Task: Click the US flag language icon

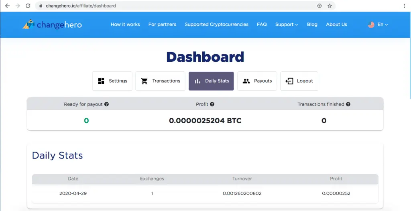Action: 371,24
